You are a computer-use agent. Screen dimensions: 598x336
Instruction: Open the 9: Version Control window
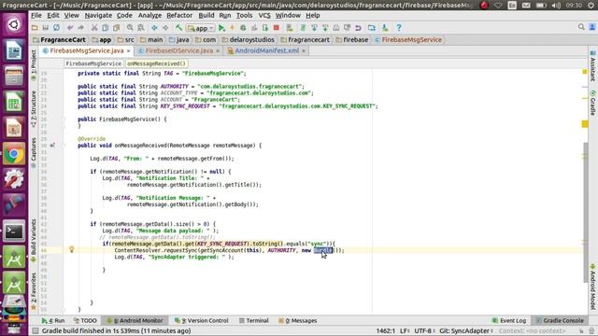click(202, 321)
